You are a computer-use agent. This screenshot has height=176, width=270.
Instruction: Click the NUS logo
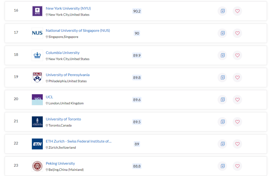click(37, 33)
